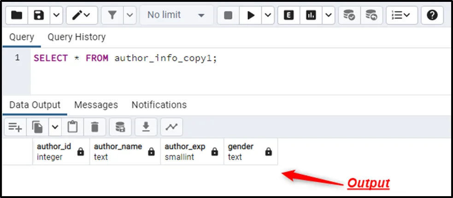Open the Help question mark icon

(x=432, y=16)
